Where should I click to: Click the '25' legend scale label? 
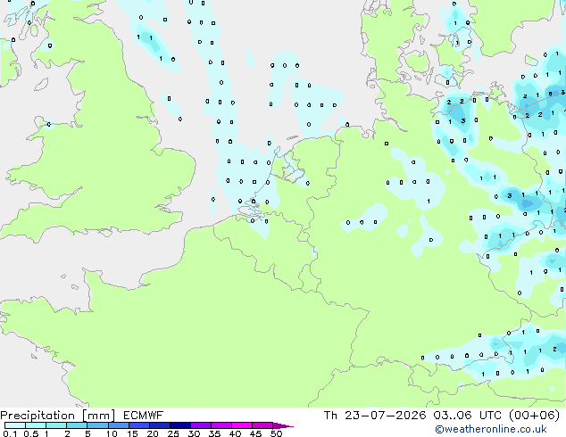(173, 433)
